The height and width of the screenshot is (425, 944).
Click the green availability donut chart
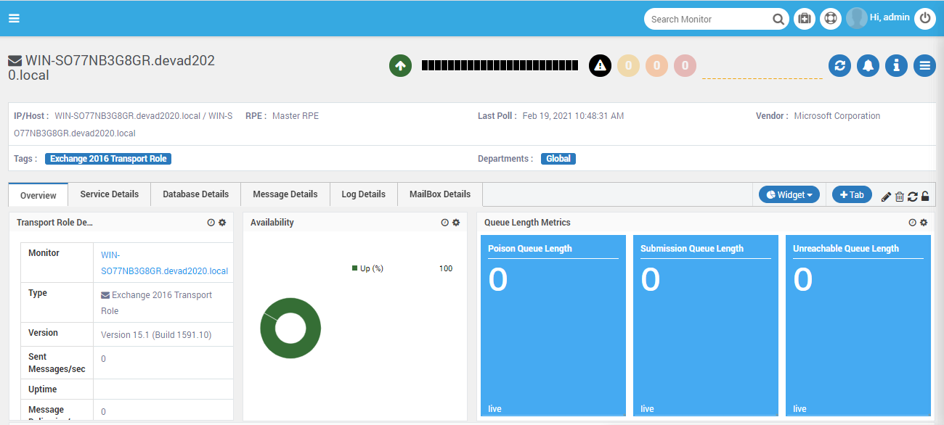pos(290,328)
